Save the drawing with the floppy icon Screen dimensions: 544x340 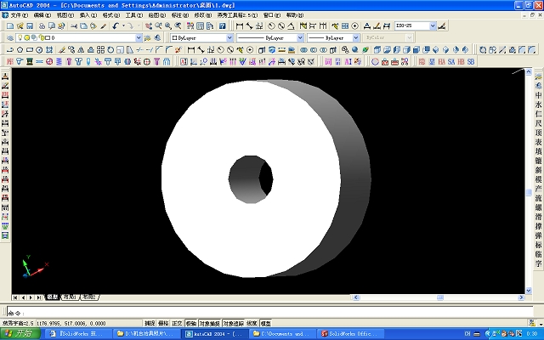coord(30,26)
